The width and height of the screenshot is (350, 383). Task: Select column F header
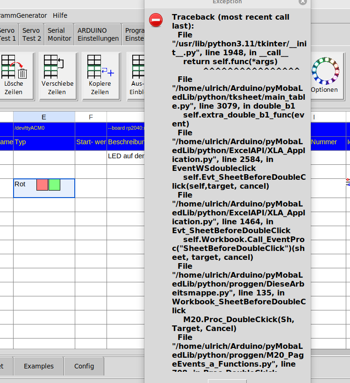(x=91, y=117)
